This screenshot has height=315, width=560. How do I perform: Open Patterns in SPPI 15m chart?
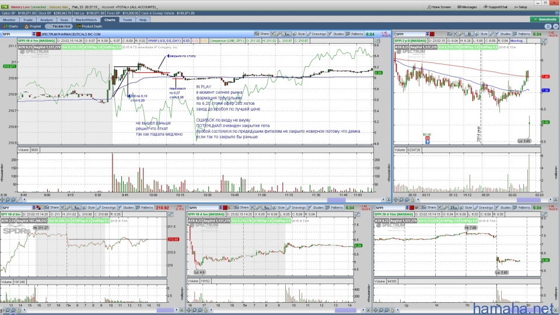tap(521, 207)
